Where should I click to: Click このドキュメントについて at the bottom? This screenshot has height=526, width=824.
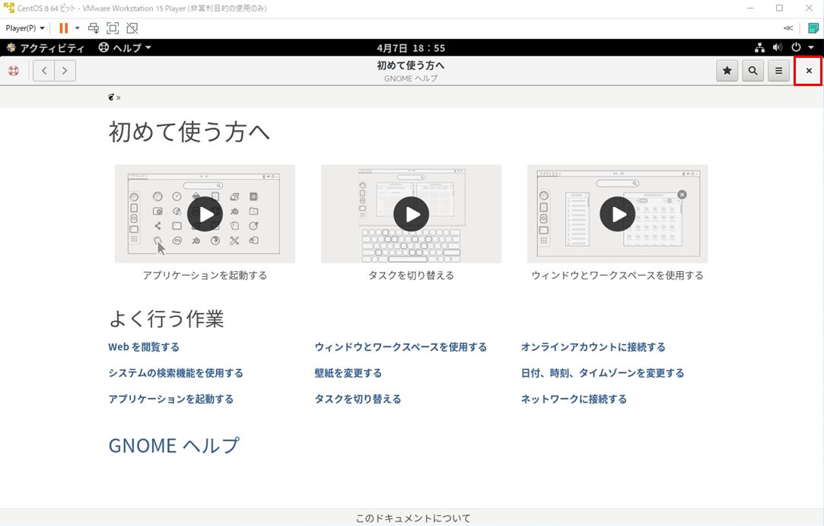(413, 518)
